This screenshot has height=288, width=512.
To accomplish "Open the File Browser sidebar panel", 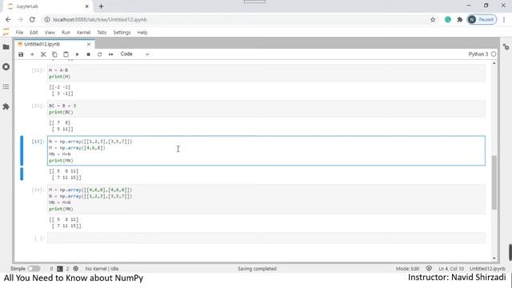I will [6, 47].
